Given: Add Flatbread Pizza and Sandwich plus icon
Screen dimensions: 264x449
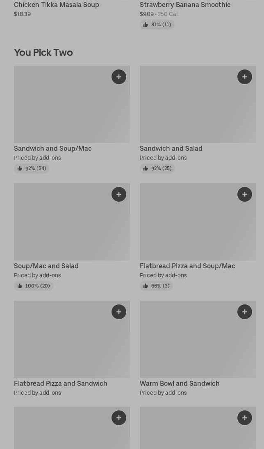Looking at the screenshot, I should 119,311.
